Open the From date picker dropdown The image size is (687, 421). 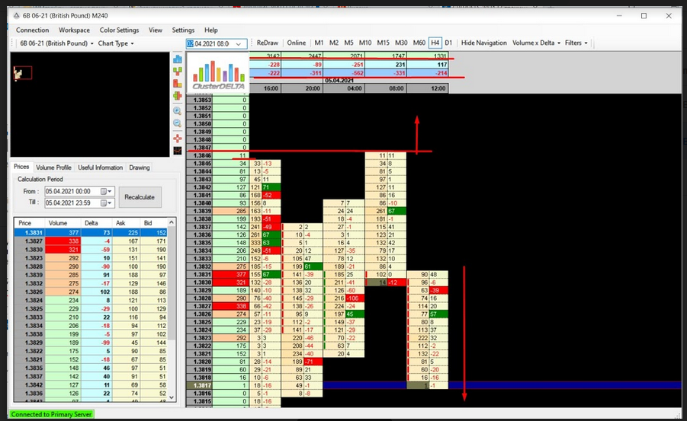pyautogui.click(x=110, y=191)
